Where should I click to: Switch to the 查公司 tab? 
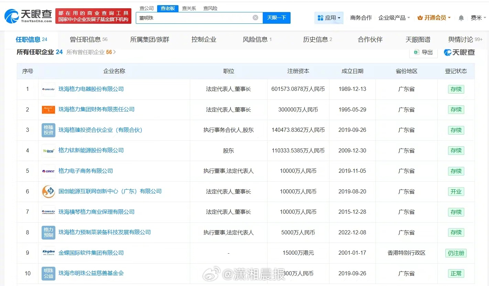click(x=147, y=8)
